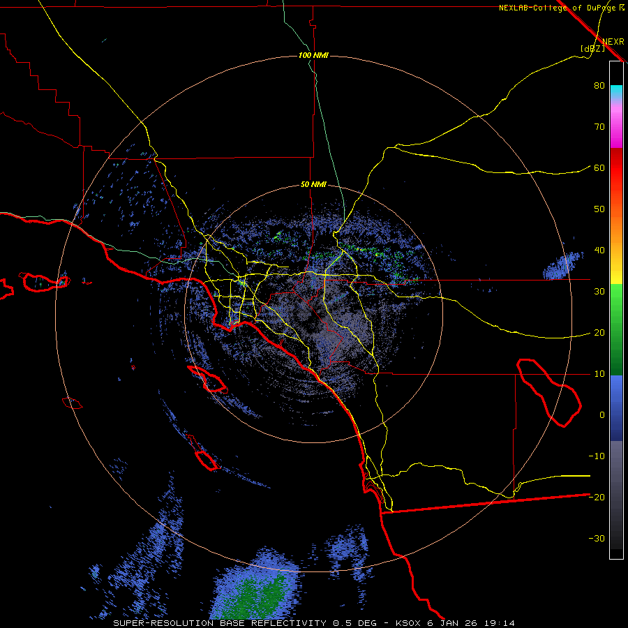
Task: Click the -20 value on the dBZ scale
Action: pyautogui.click(x=597, y=498)
